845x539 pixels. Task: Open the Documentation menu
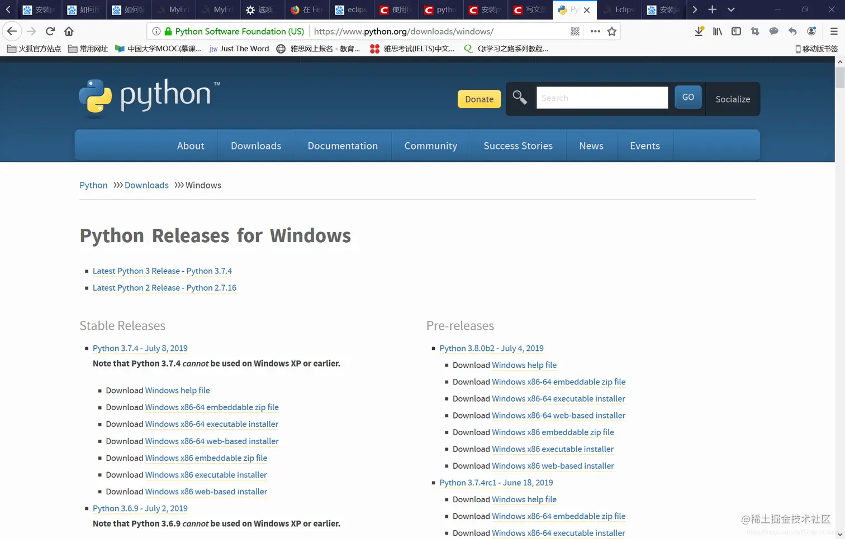point(343,146)
